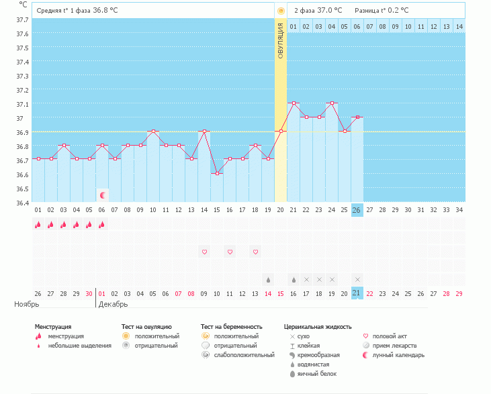
Task: Click the lowest temperature point on day 15
Action: pyautogui.click(x=217, y=173)
